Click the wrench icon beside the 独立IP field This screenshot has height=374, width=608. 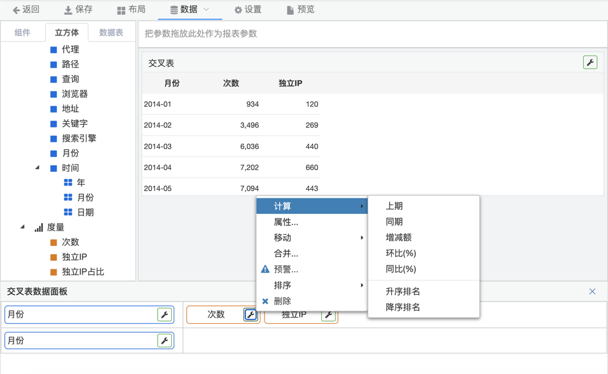point(329,315)
